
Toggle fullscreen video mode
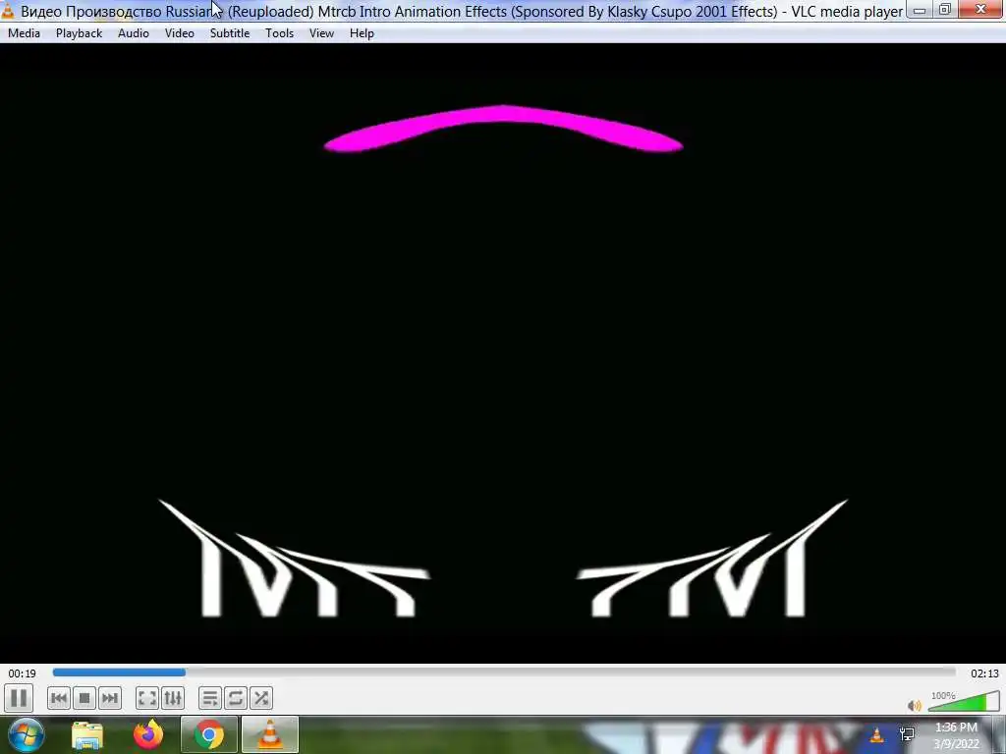[x=147, y=698]
